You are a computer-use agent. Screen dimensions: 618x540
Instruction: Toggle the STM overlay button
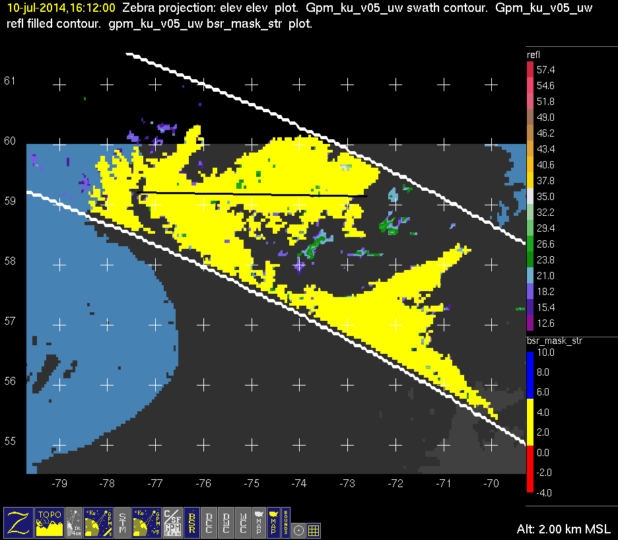123,522
